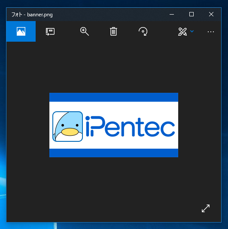Open the three-dot more options menu

[x=211, y=32]
